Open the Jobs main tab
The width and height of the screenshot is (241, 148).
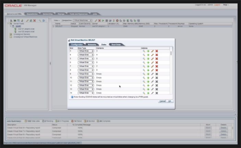[x=95, y=14]
